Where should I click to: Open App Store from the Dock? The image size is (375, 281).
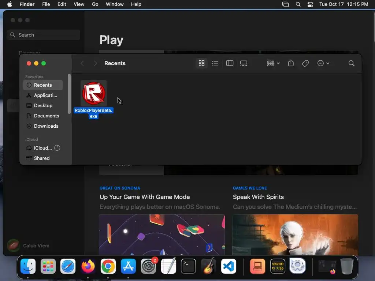tap(128, 266)
